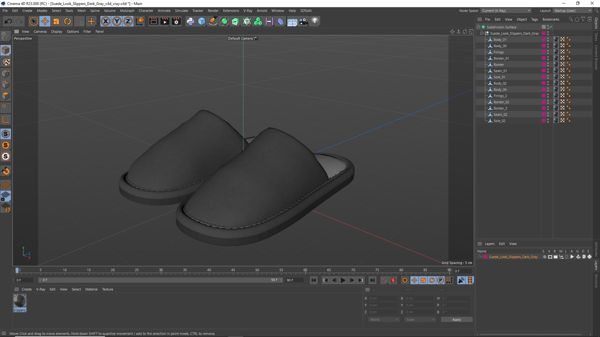The image size is (600, 337).
Task: Open the Material Manager hamburger menu
Action: (x=17, y=289)
